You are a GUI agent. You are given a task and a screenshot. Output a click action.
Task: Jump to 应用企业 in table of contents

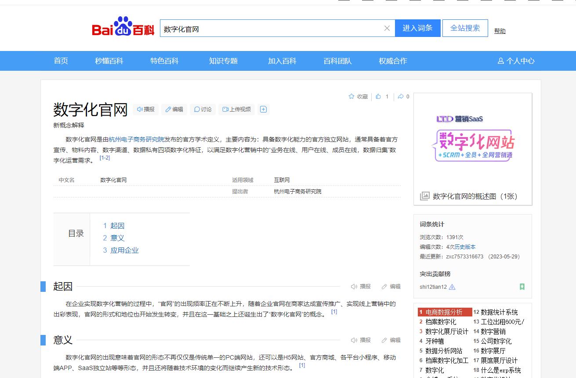[124, 250]
